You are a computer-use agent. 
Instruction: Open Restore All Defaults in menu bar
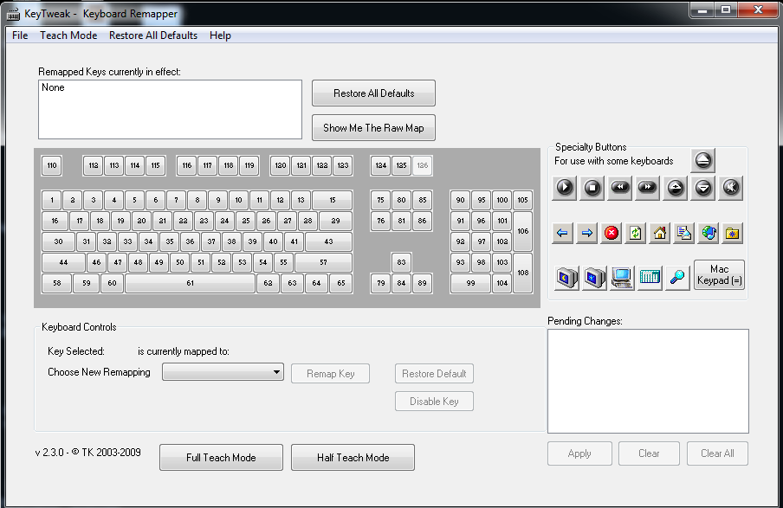coord(153,35)
